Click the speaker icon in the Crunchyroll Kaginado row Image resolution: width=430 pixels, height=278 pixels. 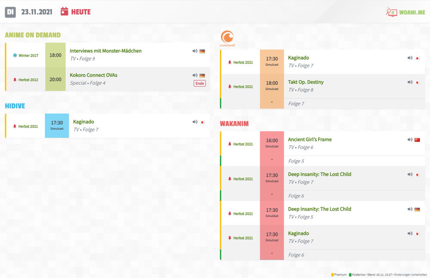coord(410,58)
